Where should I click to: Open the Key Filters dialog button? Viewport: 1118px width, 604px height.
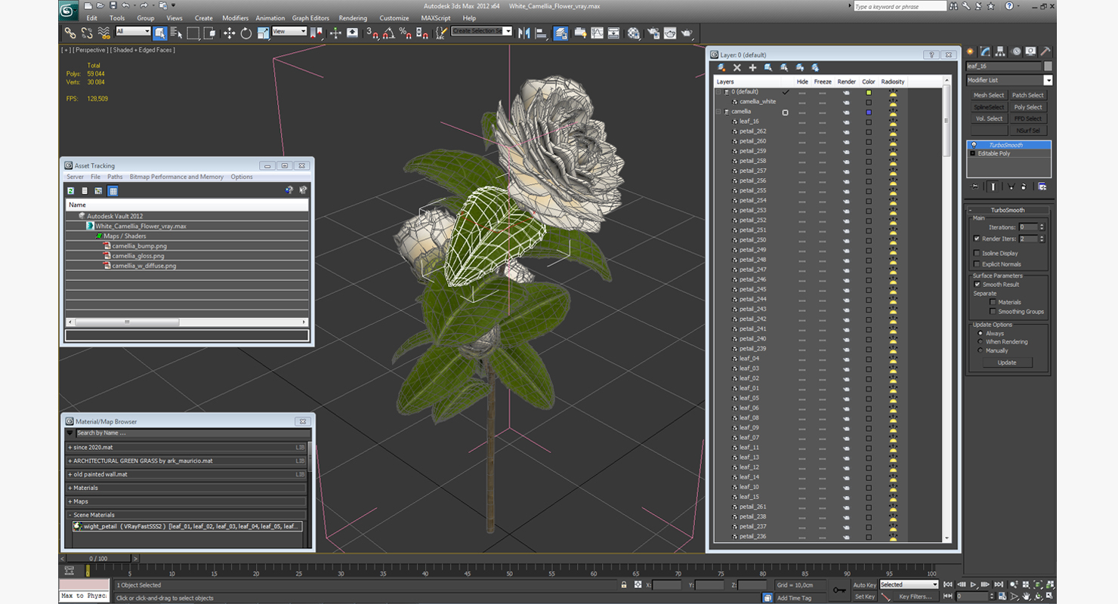click(x=915, y=596)
